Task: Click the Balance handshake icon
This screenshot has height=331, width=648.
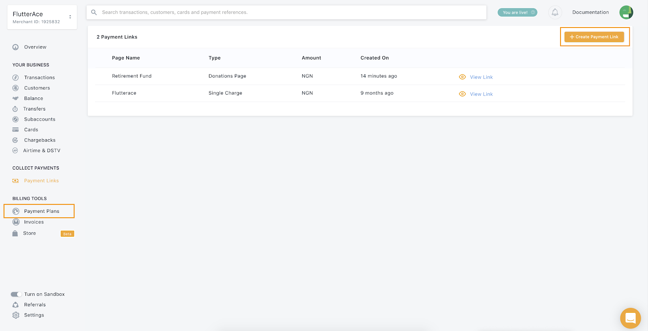Action: 15,98
